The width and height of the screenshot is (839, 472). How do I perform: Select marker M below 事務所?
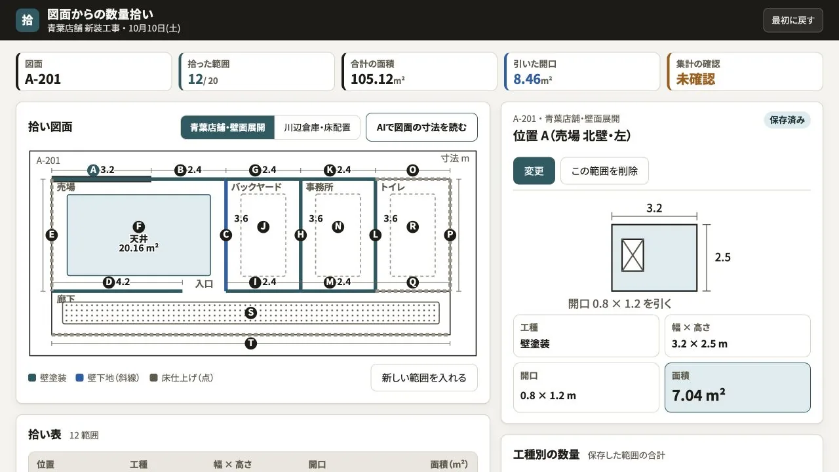click(330, 282)
